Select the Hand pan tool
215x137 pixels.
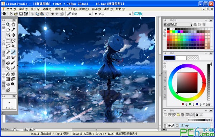coord(13,24)
